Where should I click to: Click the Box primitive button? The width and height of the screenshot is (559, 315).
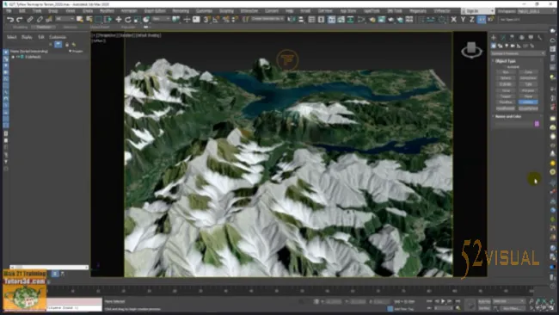tap(506, 72)
